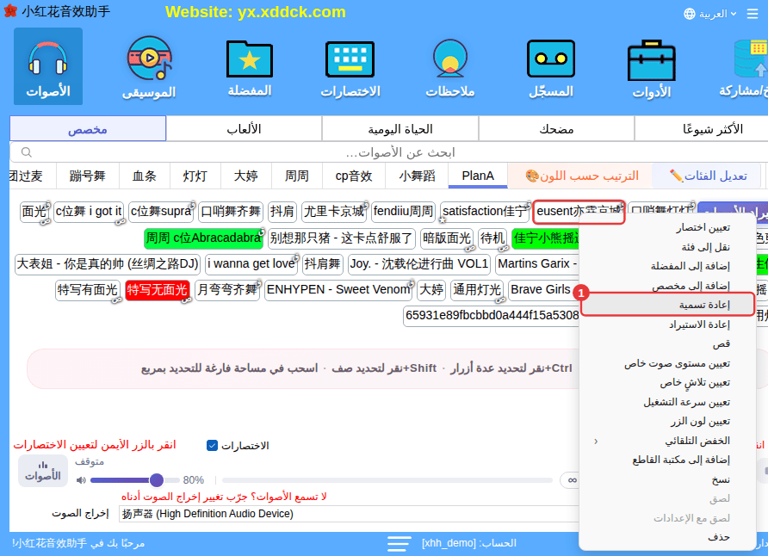Adjust the volume slider at 80%
768x556 pixels.
coord(134,480)
